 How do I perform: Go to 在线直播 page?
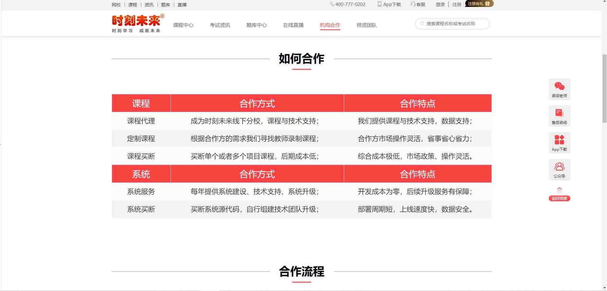pos(293,25)
